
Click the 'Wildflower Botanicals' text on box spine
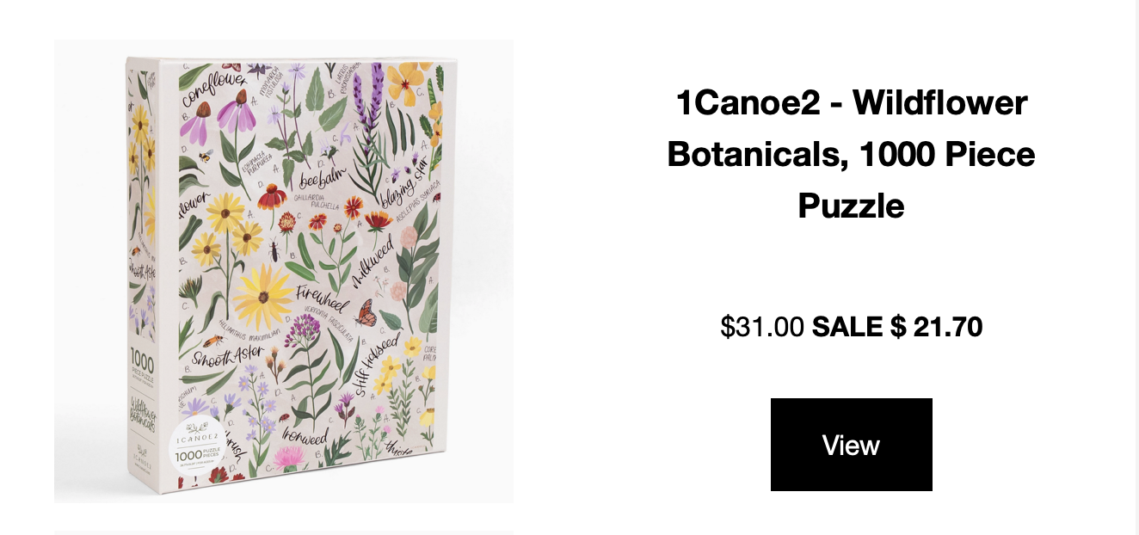tap(143, 412)
